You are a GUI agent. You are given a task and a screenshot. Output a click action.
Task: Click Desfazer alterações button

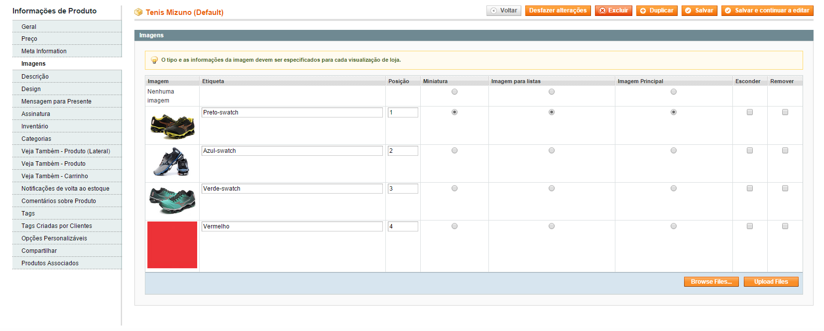pos(558,10)
